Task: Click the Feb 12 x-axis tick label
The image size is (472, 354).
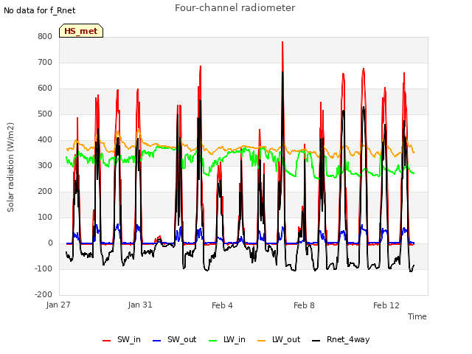Action: coord(386,305)
